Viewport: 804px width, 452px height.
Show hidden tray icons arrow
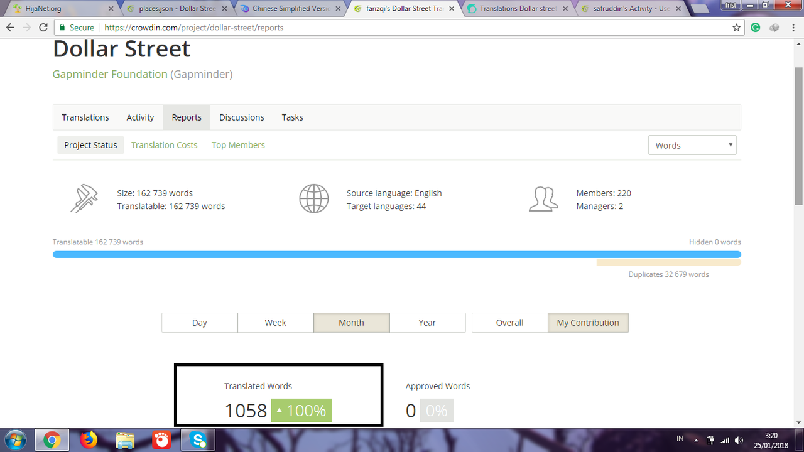(x=696, y=440)
